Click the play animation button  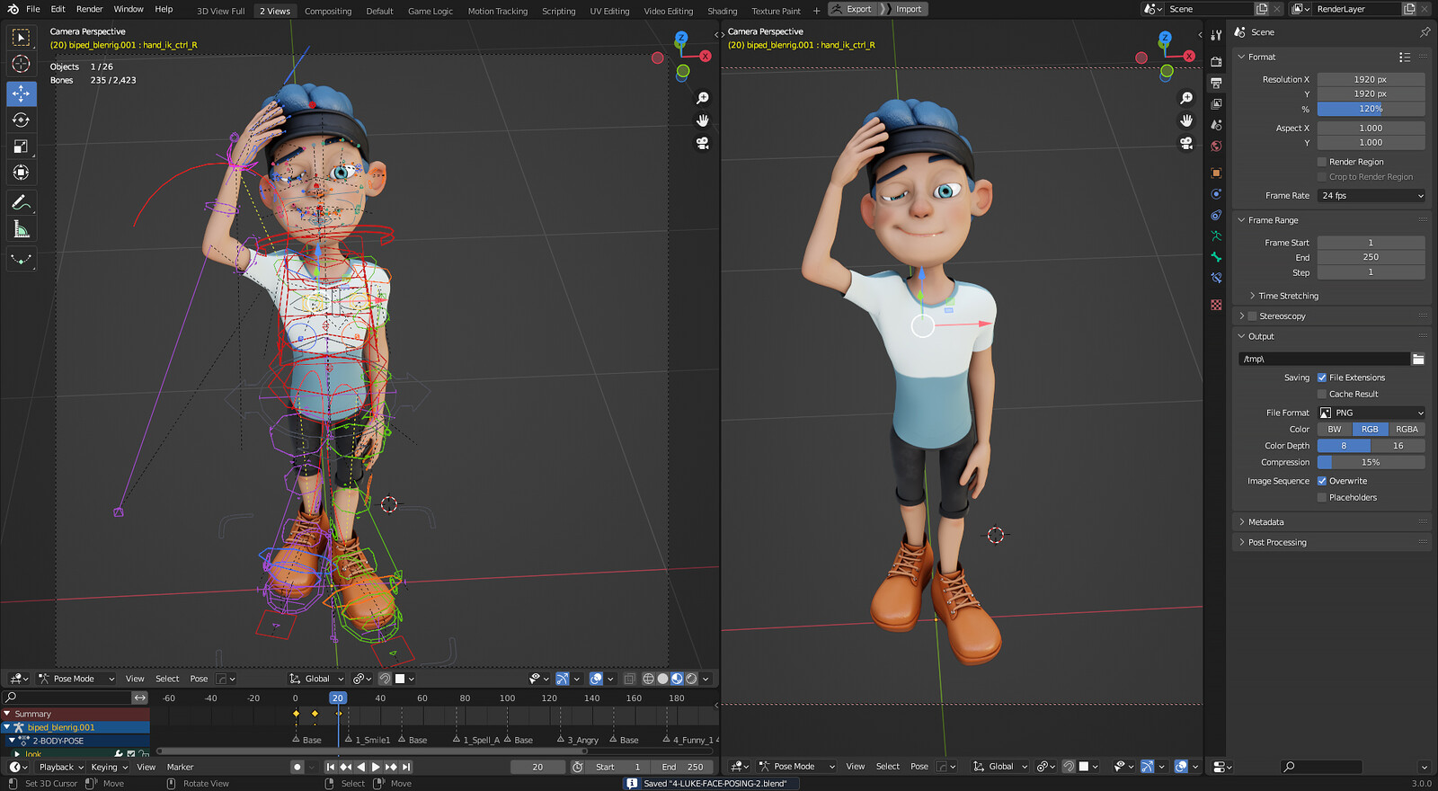pos(376,767)
